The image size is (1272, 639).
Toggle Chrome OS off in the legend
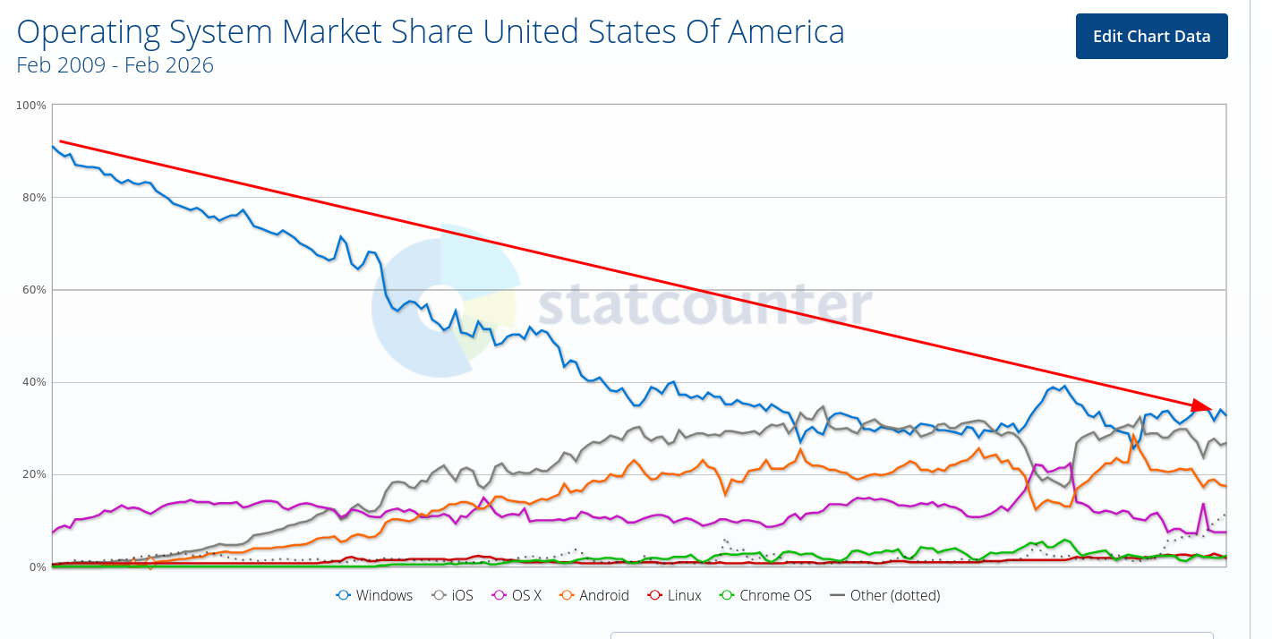tap(765, 595)
